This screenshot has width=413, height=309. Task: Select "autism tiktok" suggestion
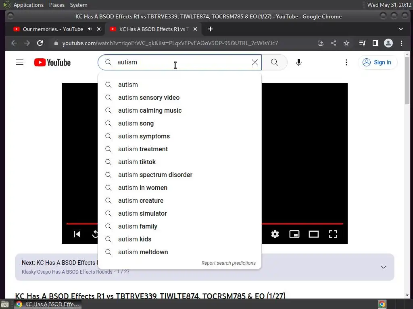tap(179, 162)
